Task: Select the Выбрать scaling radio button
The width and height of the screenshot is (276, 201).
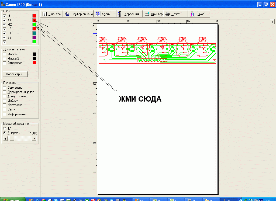Action: pyautogui.click(x=5, y=133)
